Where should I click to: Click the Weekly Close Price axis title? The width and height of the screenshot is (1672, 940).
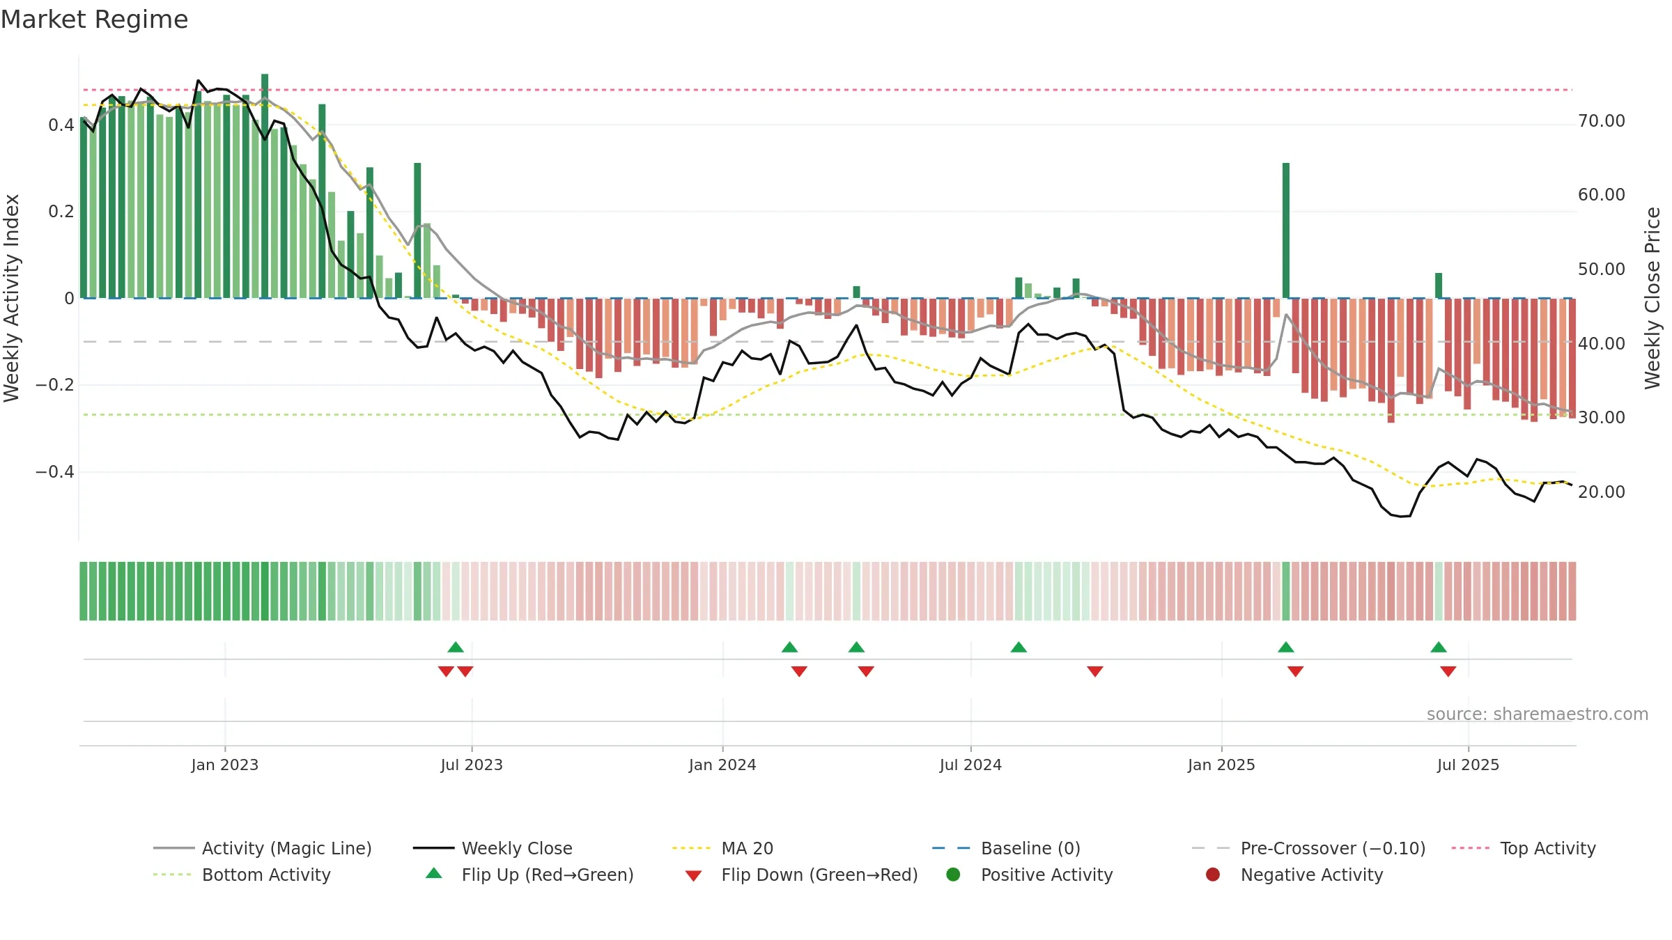pos(1652,298)
